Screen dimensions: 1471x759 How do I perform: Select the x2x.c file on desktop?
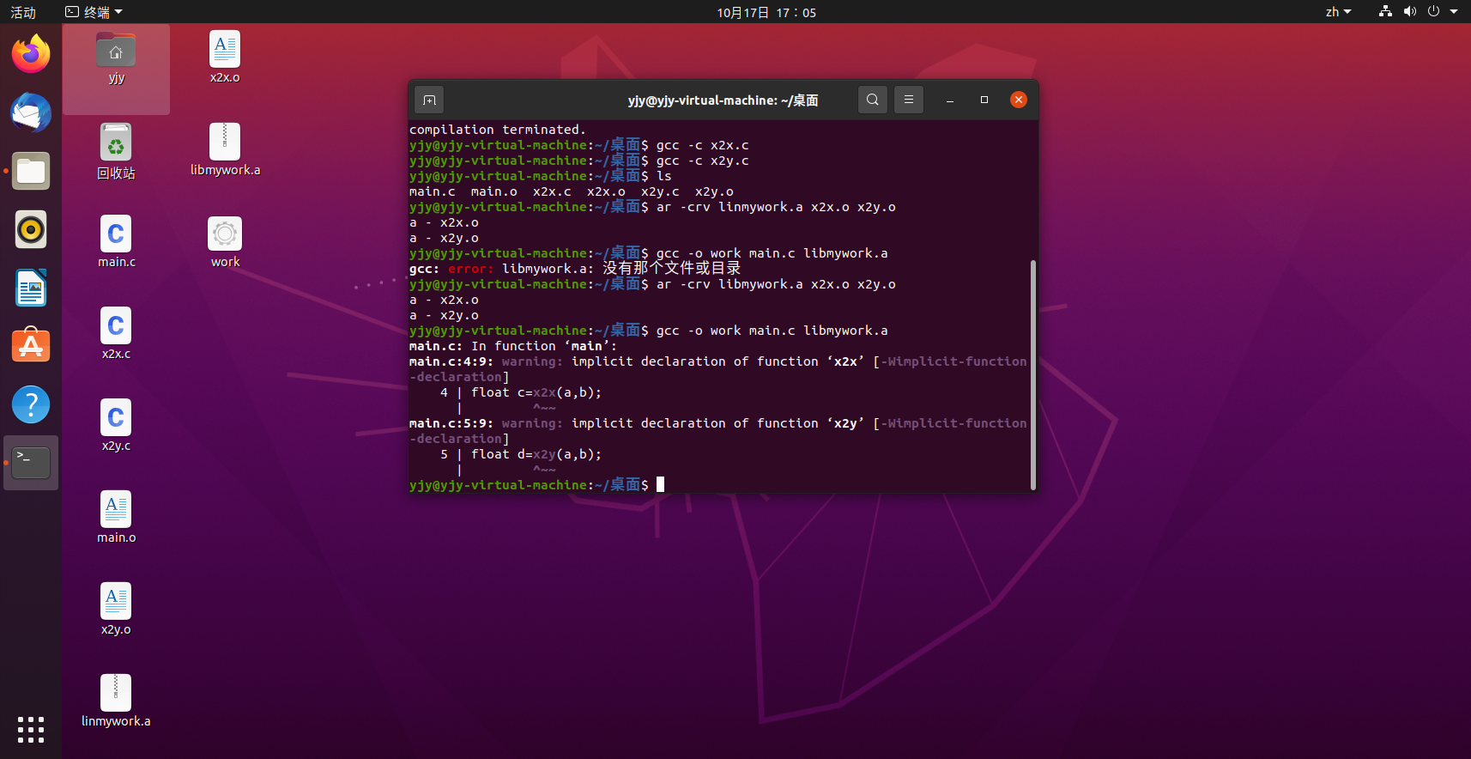[x=116, y=334]
